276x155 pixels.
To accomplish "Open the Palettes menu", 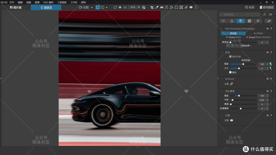I will click(62, 2).
